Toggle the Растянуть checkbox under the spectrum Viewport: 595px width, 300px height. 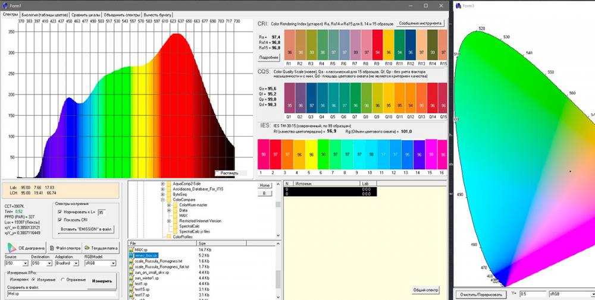pyautogui.click(x=218, y=173)
